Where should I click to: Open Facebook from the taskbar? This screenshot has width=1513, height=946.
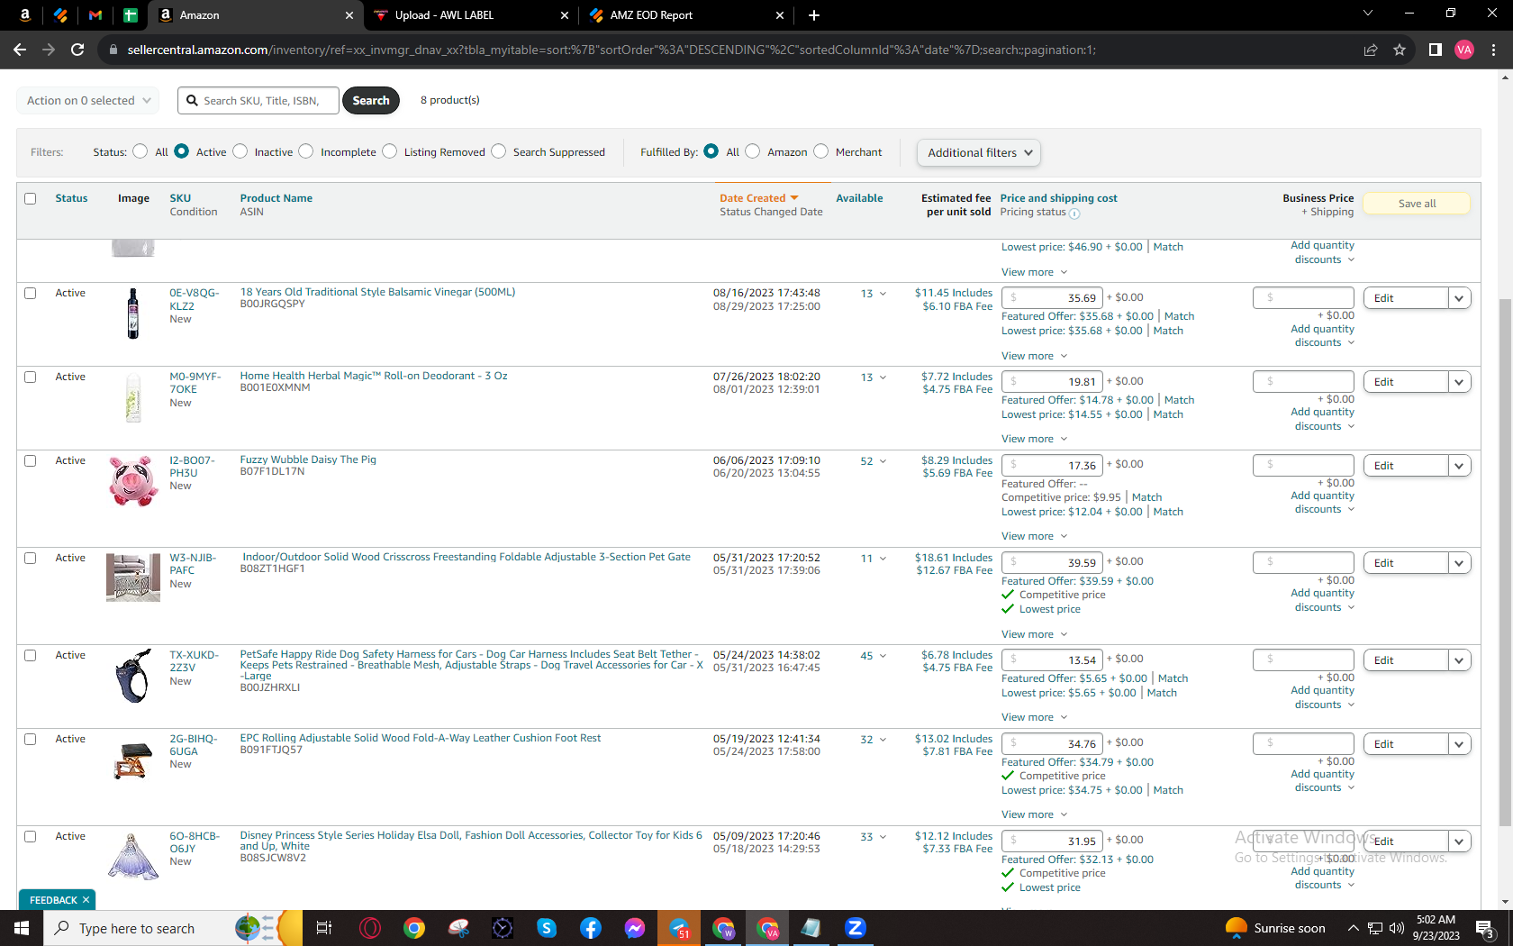click(591, 928)
